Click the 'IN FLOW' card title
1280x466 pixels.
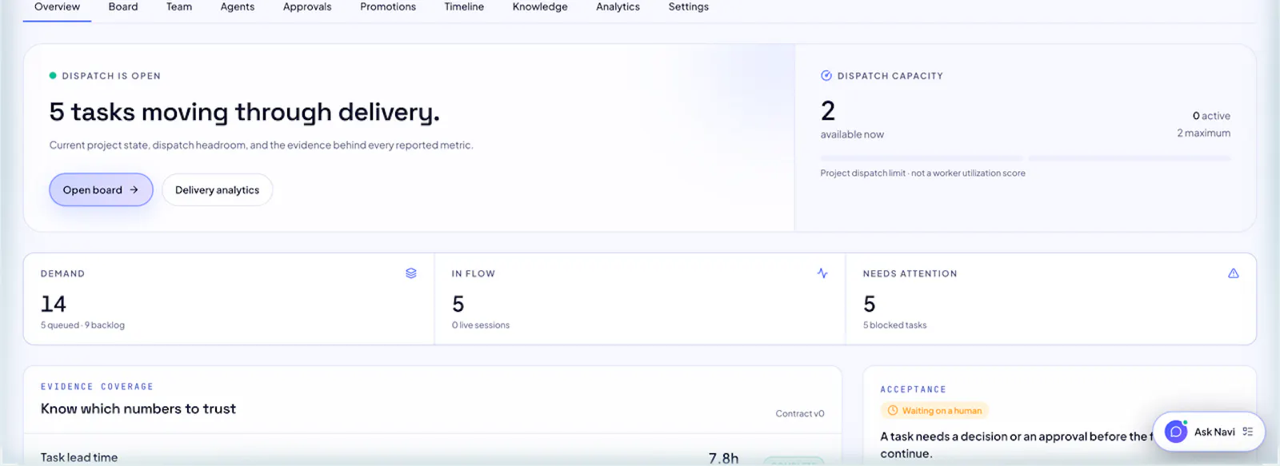point(474,273)
